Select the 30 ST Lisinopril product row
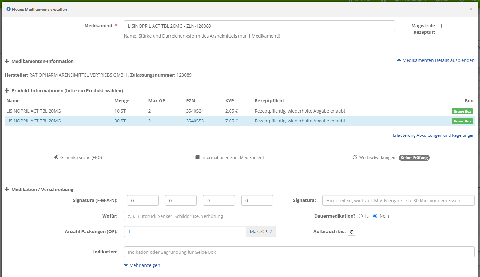Viewport: 480px width, 277px height. coord(240,121)
